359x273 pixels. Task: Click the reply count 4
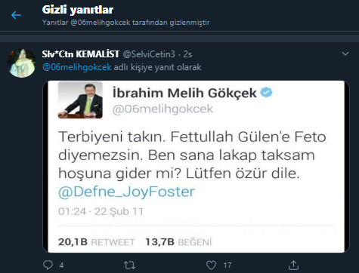61,265
